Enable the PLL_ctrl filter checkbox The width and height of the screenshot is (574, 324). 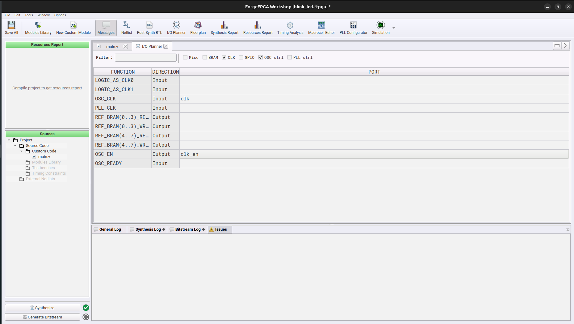pos(290,57)
